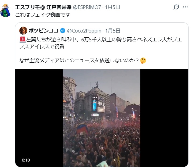Open the ポッピンココ display name

click(43, 31)
